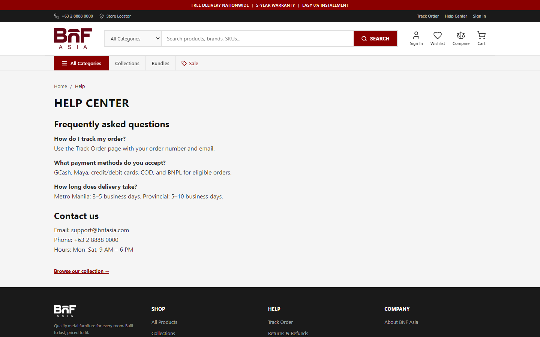Screen dimensions: 540x337
Task: Click 'What payment methods do you accept?'
Action: tap(110, 163)
